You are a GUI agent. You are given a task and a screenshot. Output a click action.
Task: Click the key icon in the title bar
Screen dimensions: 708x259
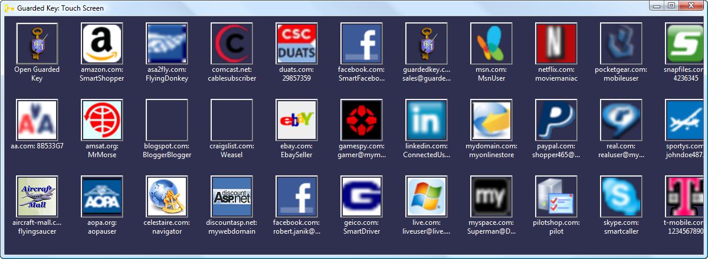click(x=8, y=8)
